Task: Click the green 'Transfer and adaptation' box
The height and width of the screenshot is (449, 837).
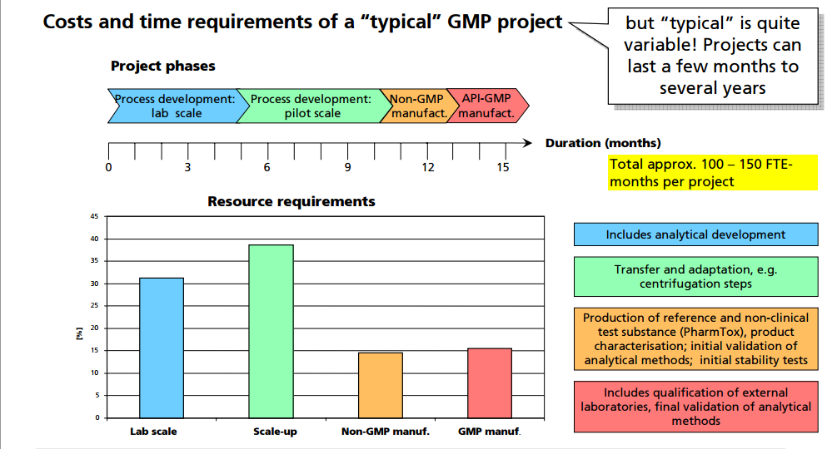Action: tap(696, 276)
